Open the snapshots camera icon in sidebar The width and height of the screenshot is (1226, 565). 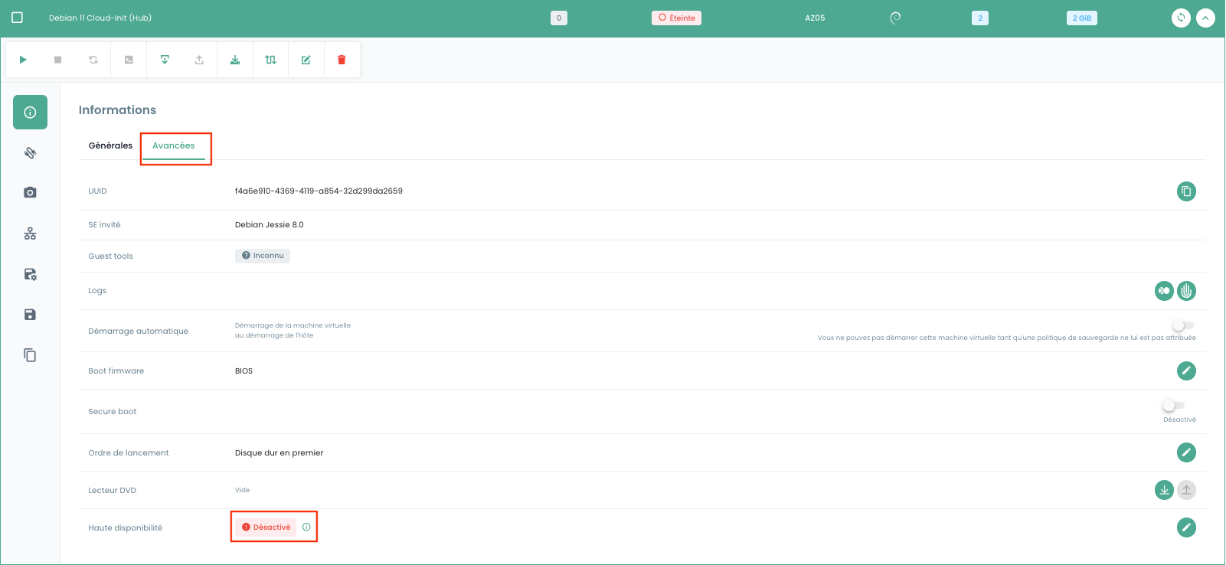coord(30,193)
